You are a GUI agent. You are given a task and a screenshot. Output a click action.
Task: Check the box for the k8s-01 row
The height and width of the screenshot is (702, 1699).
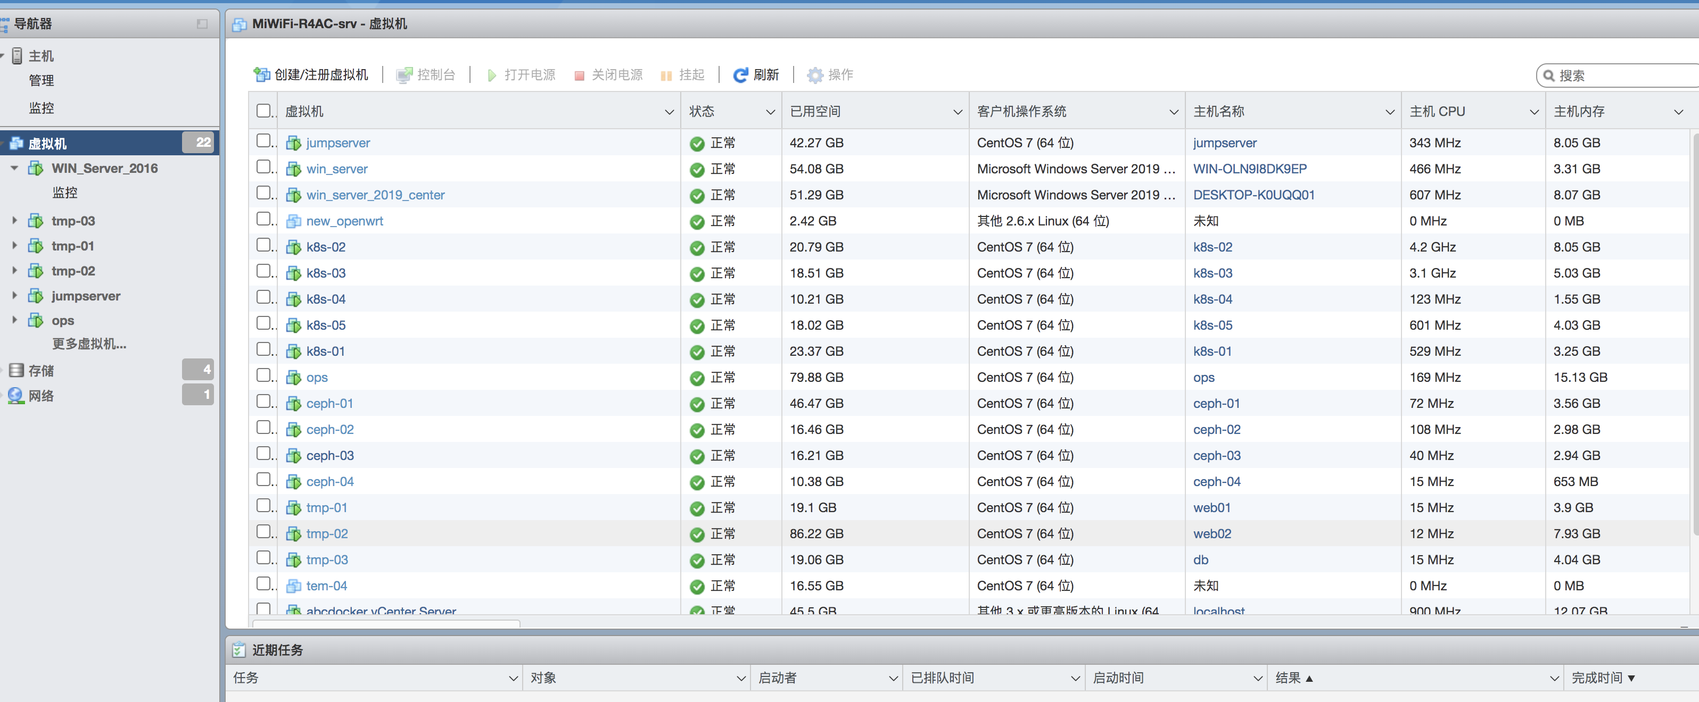click(x=264, y=349)
